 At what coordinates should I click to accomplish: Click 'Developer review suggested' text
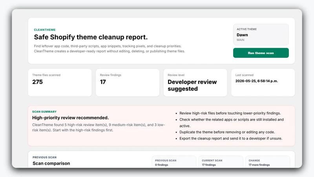click(x=192, y=85)
